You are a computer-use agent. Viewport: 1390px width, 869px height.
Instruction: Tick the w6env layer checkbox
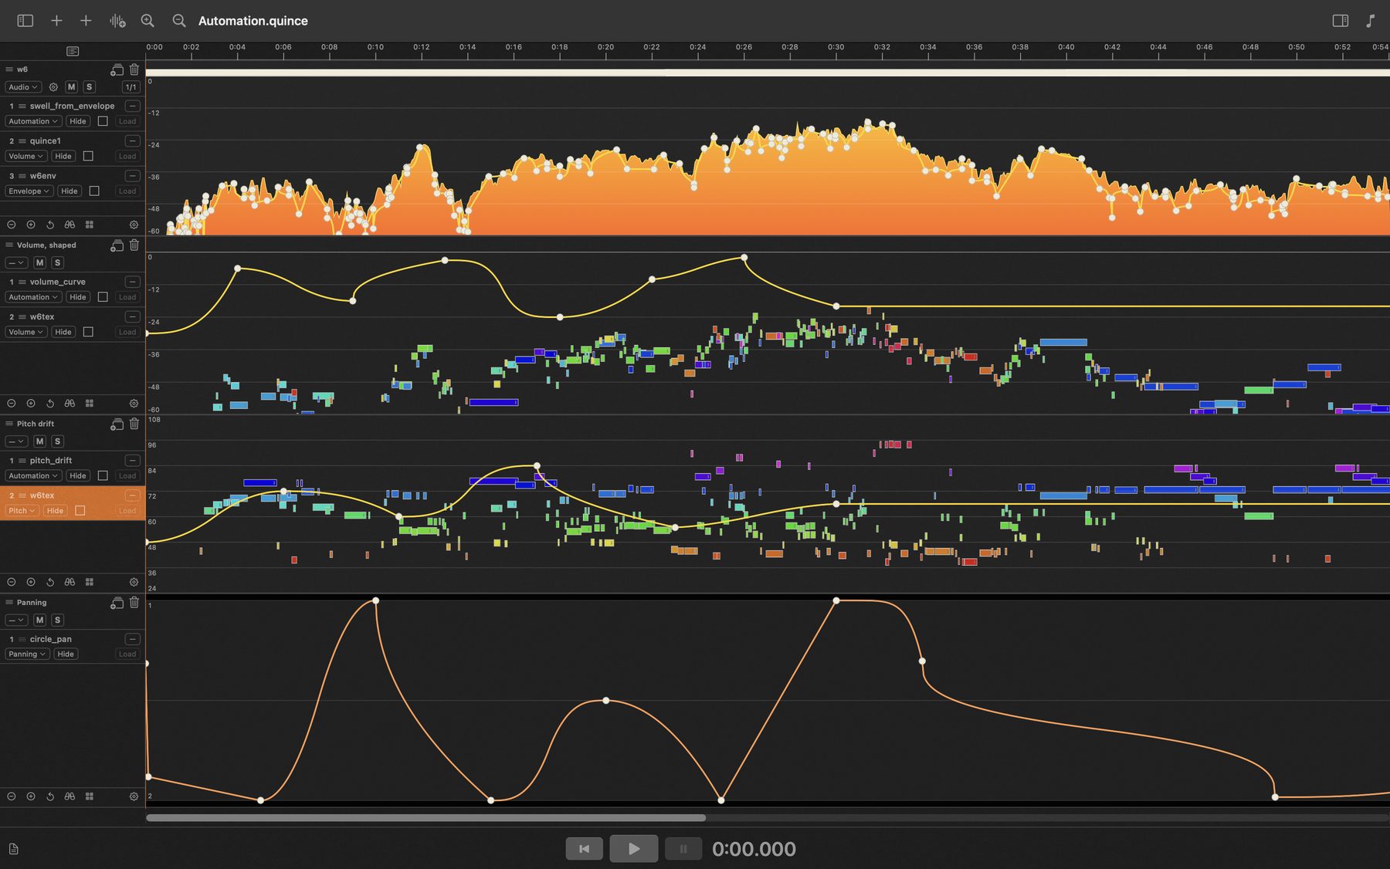point(94,191)
